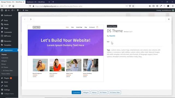Open the tracking protection shield icon

(x=30, y=6)
